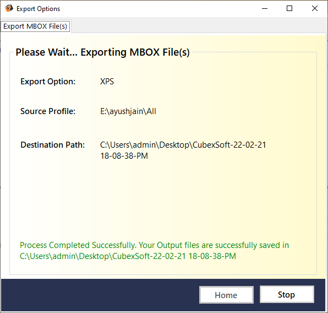Screen dimensions: 328x313
Task: Click the E:\ayushjain\All source path
Action: (x=128, y=111)
